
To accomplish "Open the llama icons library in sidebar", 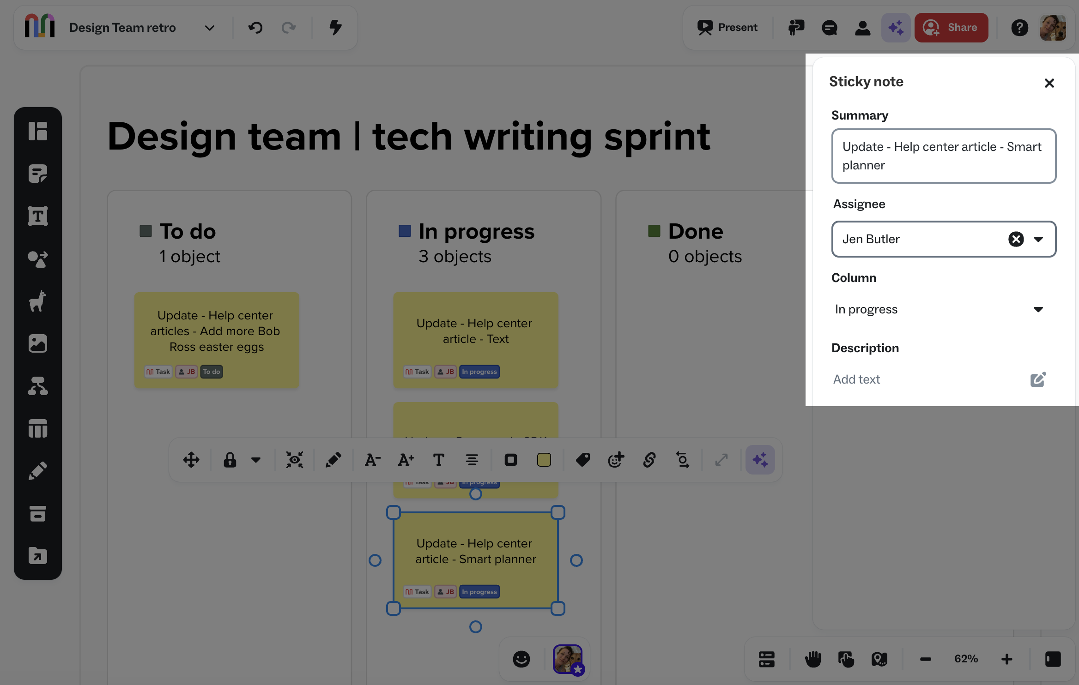I will [x=38, y=301].
